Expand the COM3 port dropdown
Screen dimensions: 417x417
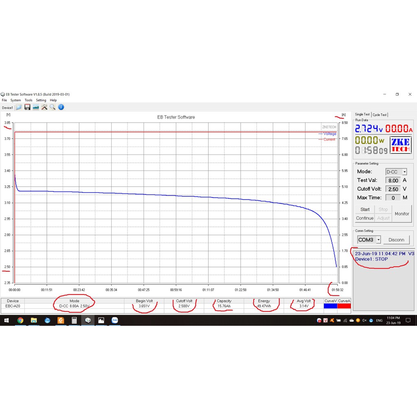(x=378, y=240)
